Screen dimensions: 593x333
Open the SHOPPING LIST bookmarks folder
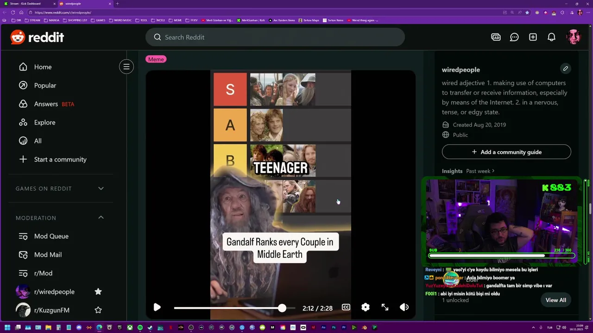75,20
